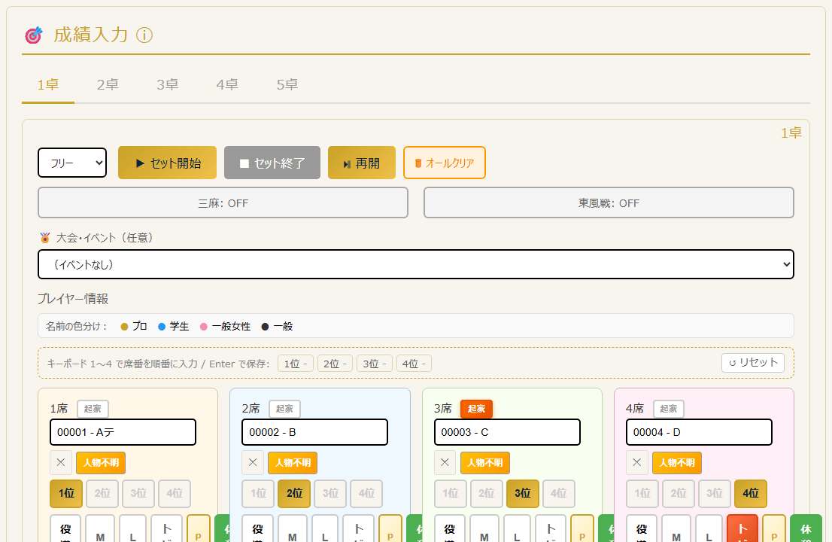This screenshot has width=832, height=542.
Task: Select 1位 for seat 3
Action: 451,494
